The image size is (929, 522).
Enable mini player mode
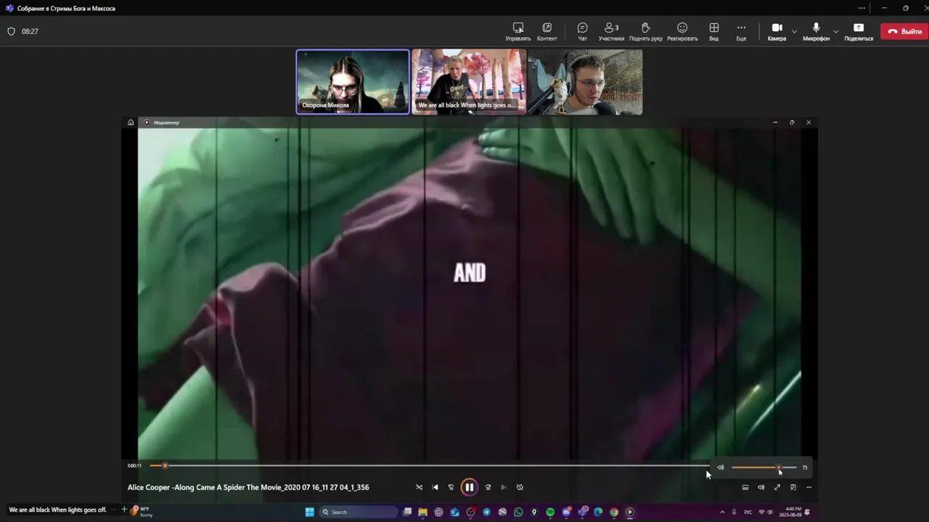click(x=793, y=487)
